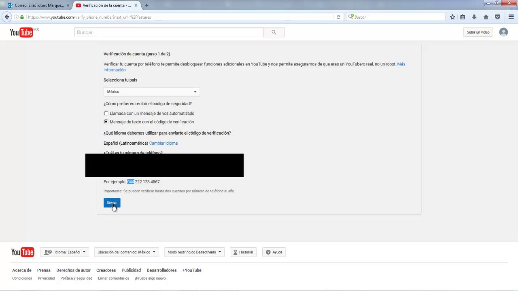Viewport: 518px width, 291px height.
Task: Open +YouTube footer link
Action: pyautogui.click(x=192, y=270)
